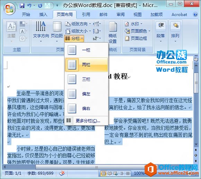The height and width of the screenshot is (179, 201).
Task: Open the 水印 watermark dropdown
Action: [x=133, y=24]
